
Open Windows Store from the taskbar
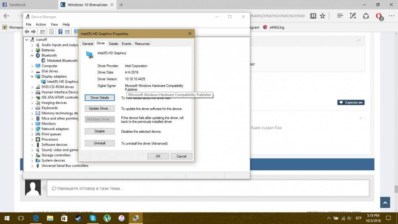(64, 218)
